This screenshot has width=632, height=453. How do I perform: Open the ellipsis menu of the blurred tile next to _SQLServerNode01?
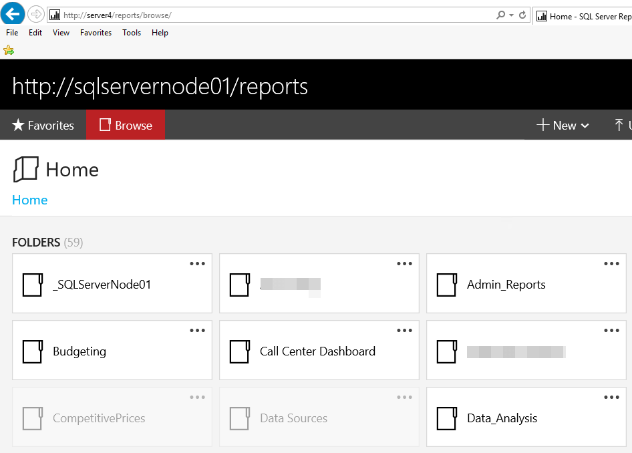click(405, 263)
